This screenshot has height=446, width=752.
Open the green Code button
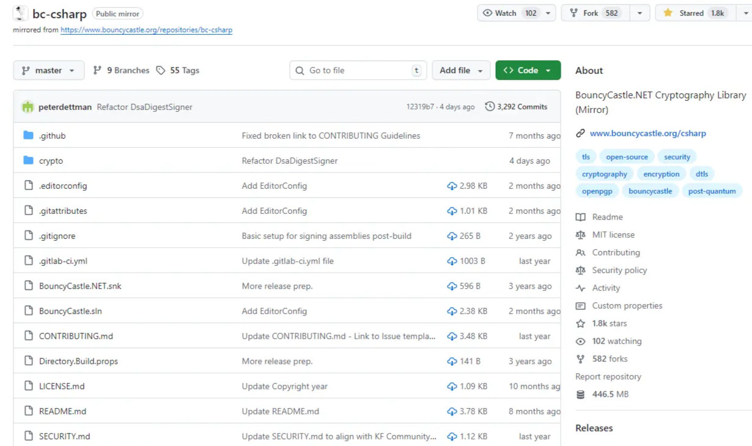pos(527,70)
